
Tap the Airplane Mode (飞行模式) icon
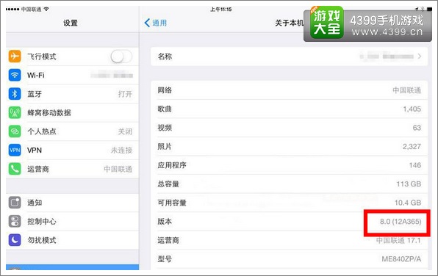coord(15,56)
